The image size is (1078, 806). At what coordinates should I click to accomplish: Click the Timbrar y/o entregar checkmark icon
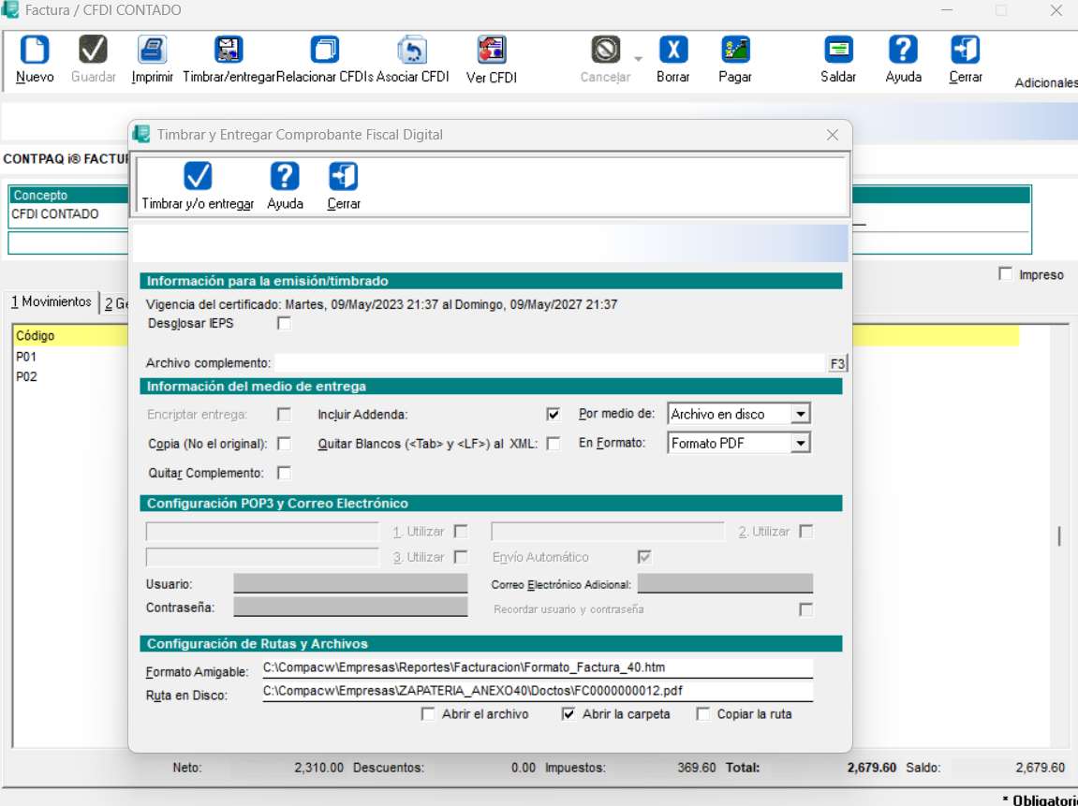(198, 176)
